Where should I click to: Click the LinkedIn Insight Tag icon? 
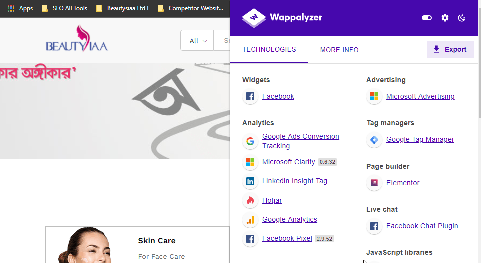pyautogui.click(x=250, y=181)
